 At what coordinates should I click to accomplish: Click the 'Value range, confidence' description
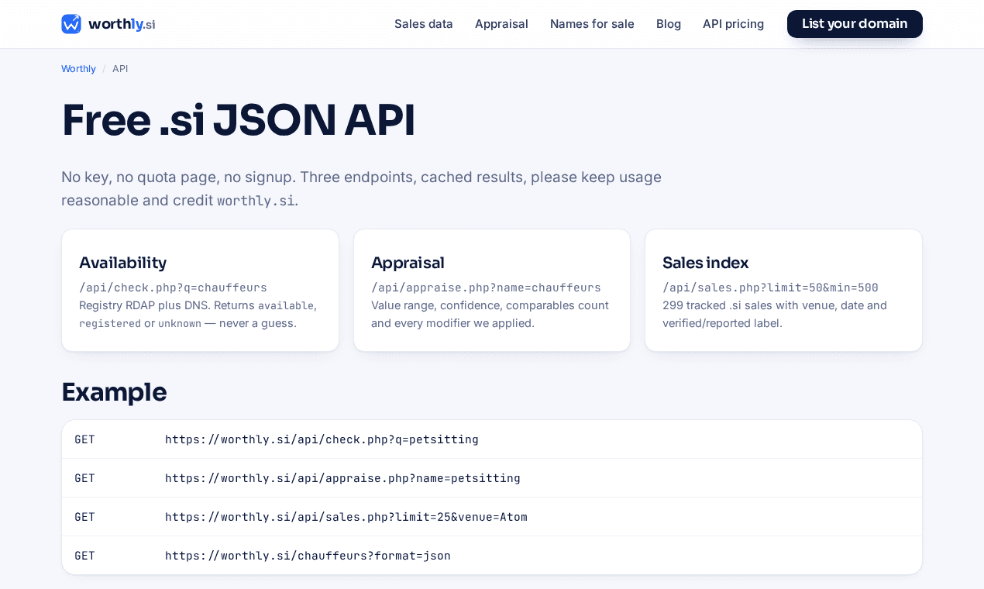(490, 314)
